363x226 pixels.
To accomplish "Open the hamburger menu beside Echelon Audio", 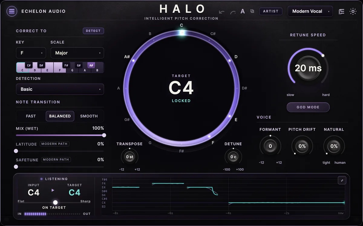I will click(12, 11).
